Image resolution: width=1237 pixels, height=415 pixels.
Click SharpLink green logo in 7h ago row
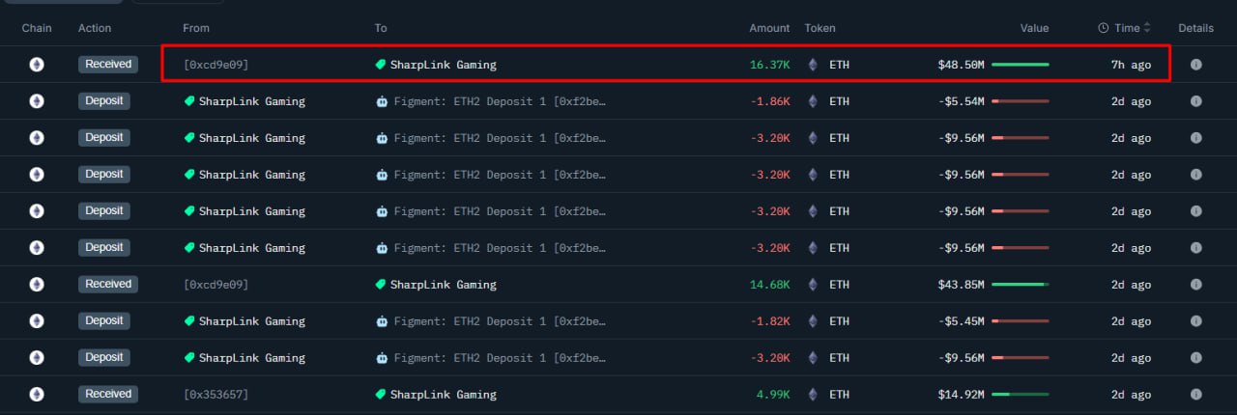click(381, 65)
